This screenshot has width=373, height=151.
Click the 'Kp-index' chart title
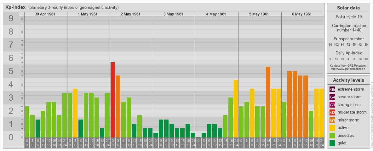(15, 7)
